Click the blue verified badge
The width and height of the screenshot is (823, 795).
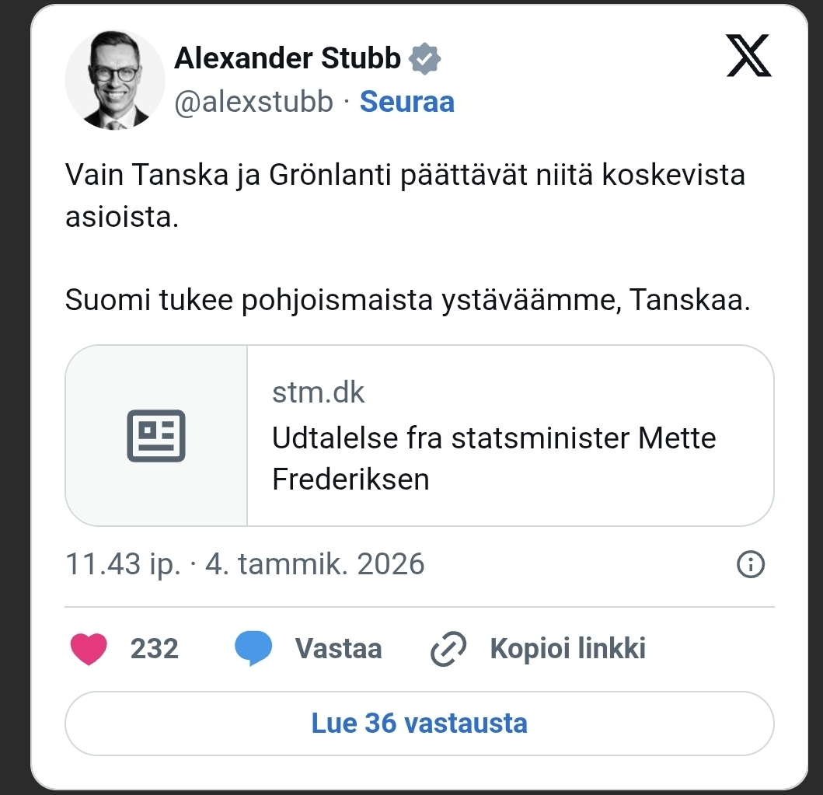coord(425,58)
